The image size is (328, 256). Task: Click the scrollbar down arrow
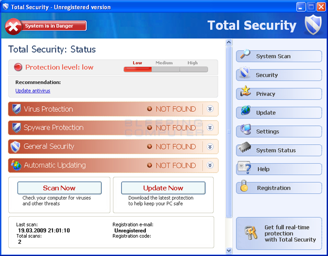pos(229,250)
